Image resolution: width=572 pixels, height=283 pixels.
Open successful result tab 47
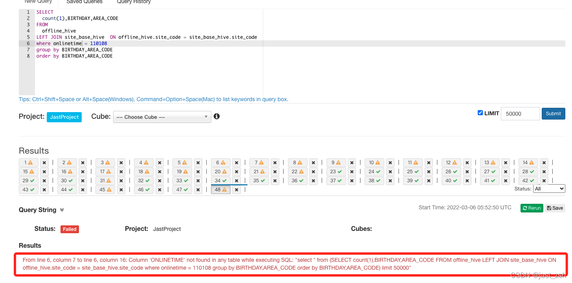click(182, 190)
